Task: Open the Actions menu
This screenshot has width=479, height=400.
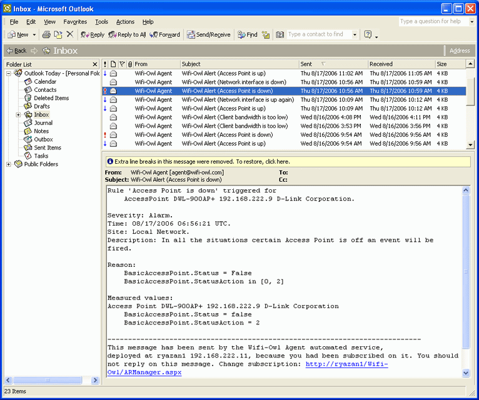Action: (125, 22)
